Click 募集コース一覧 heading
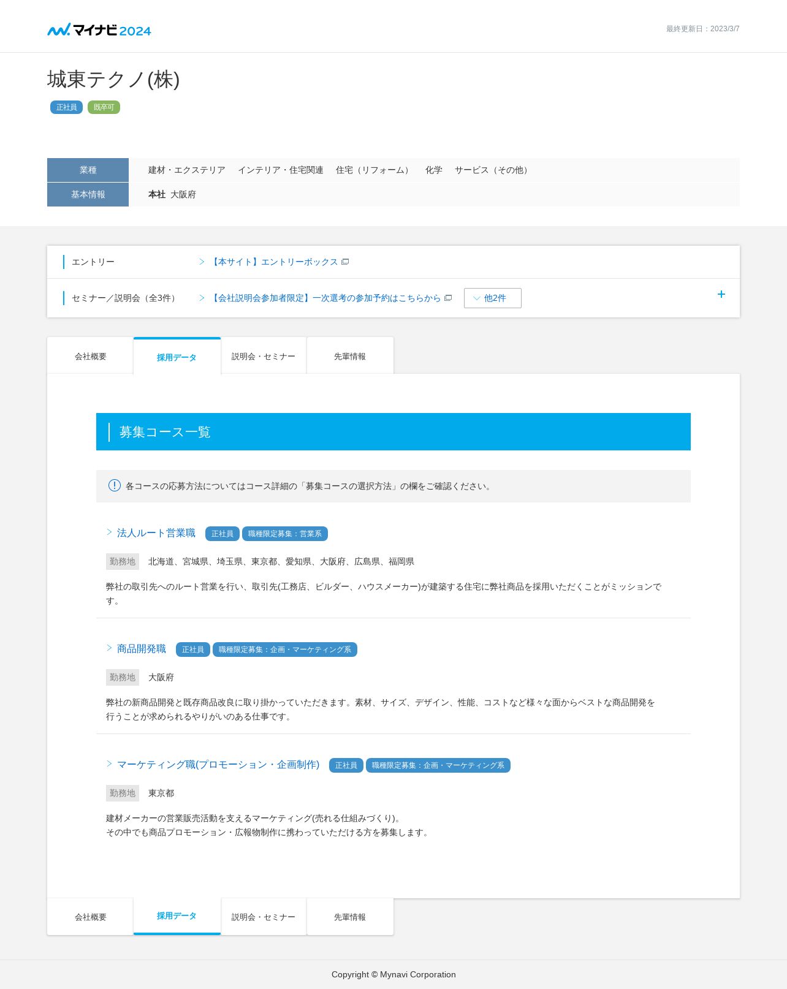787x989 pixels. coord(165,432)
